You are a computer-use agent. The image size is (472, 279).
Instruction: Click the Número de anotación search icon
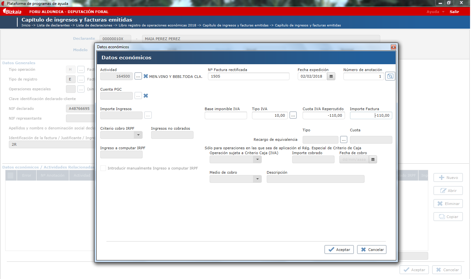point(390,76)
